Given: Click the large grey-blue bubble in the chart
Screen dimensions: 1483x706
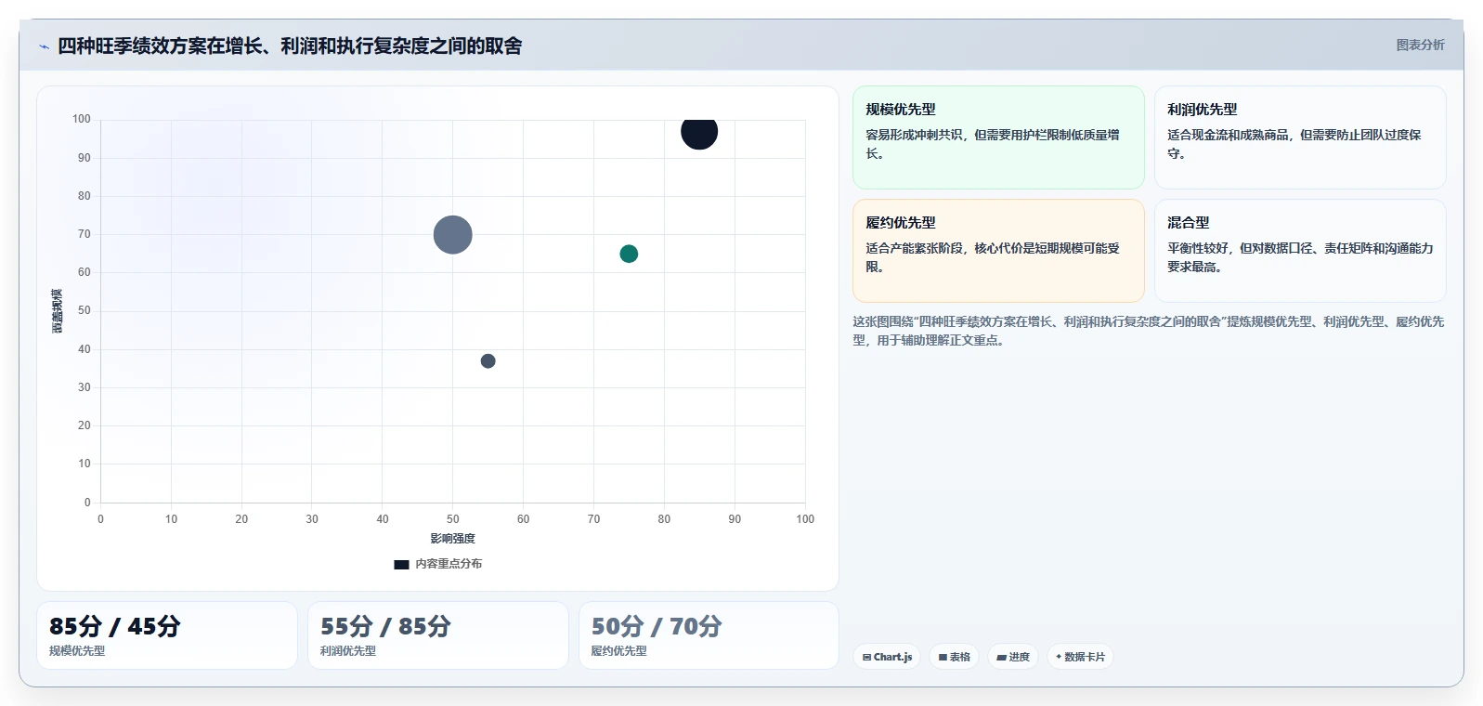Looking at the screenshot, I should tap(453, 234).
